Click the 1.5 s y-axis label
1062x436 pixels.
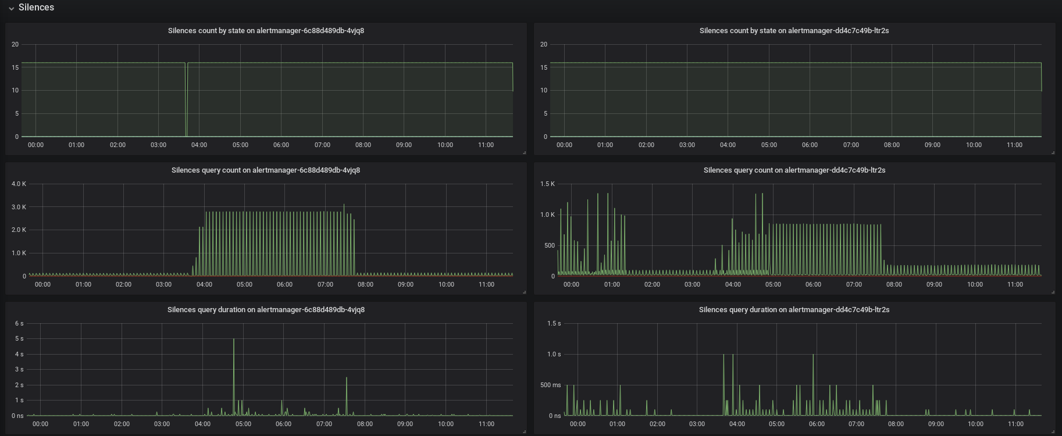(x=554, y=323)
